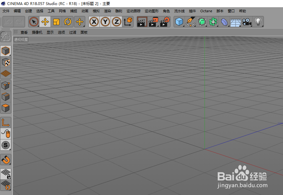This screenshot has height=195, width=283.
Task: Open the 脚本 menu
Action: [x=220, y=11]
